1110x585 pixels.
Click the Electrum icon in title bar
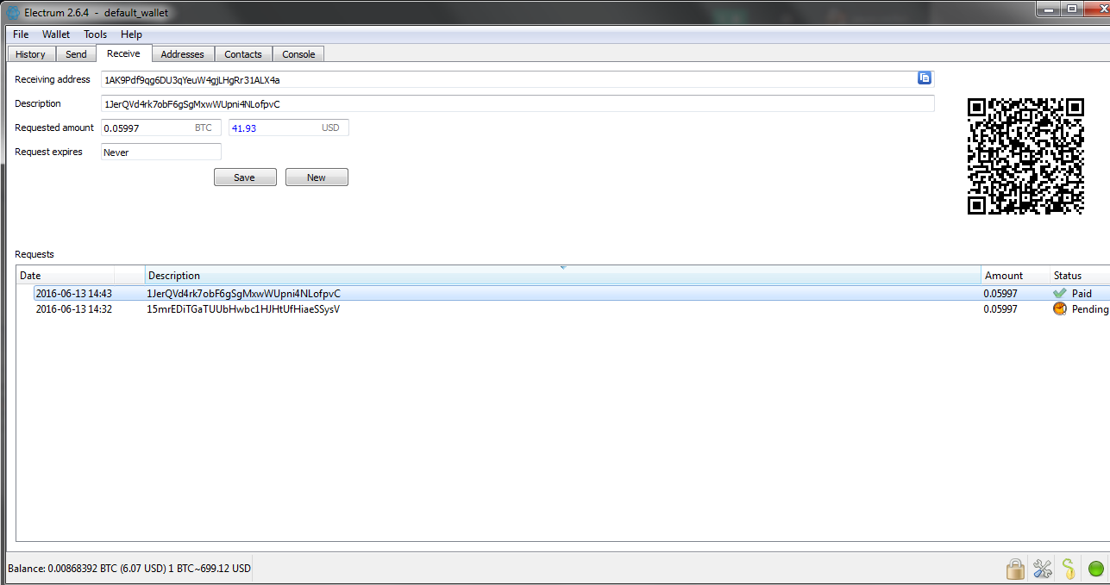[13, 12]
